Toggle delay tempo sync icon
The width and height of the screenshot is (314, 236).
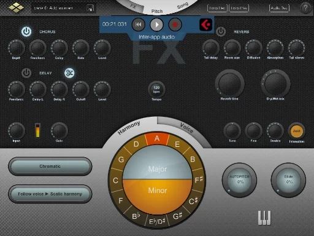tap(69, 73)
